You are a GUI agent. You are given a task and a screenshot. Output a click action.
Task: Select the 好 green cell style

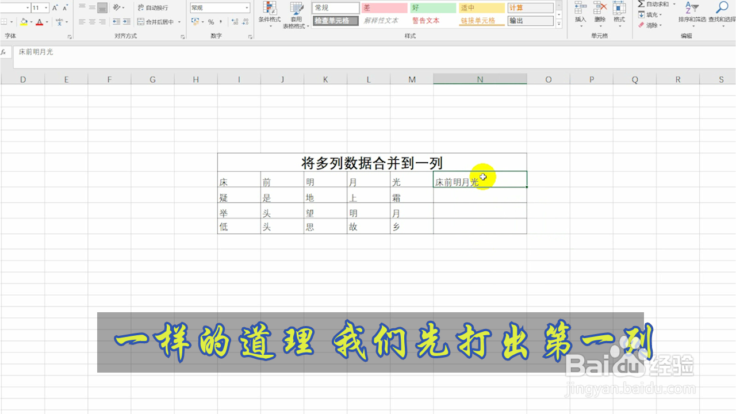pos(434,8)
